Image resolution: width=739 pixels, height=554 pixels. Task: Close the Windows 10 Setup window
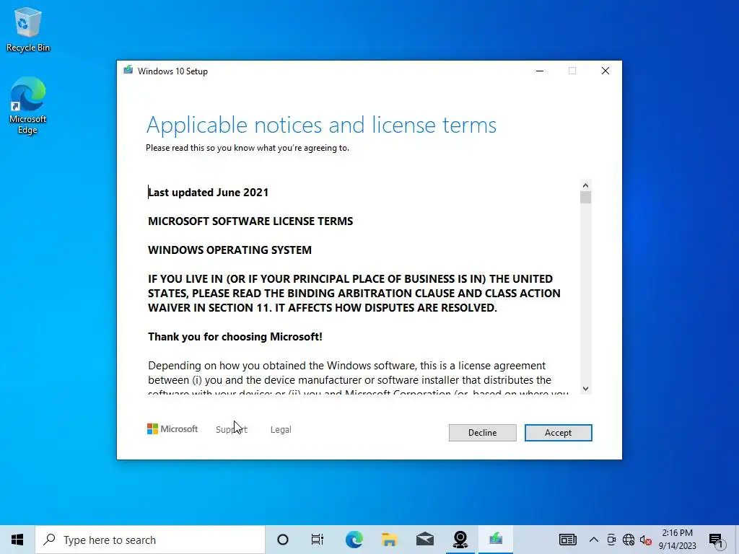pos(605,71)
